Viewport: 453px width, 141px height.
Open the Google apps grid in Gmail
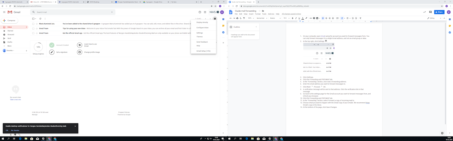tap(205, 12)
